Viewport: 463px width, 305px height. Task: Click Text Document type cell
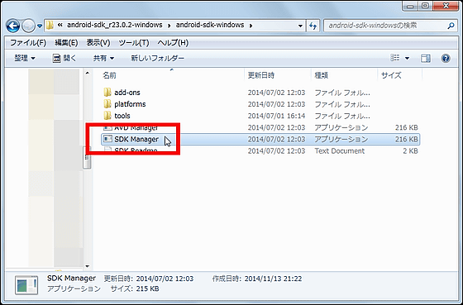point(340,151)
